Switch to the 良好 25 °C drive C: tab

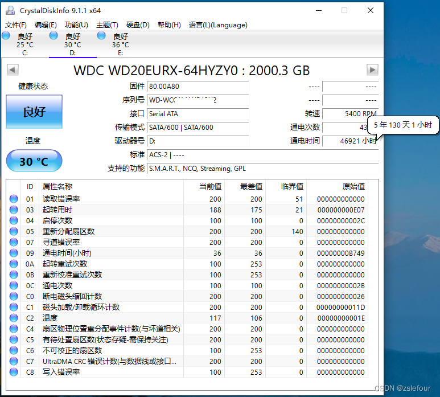pos(25,44)
